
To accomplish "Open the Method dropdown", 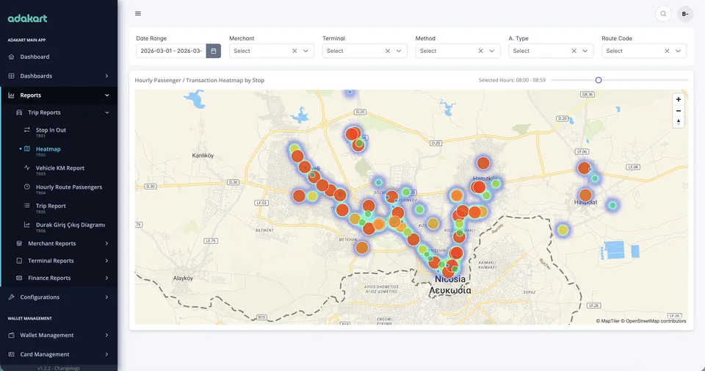I will coord(492,51).
